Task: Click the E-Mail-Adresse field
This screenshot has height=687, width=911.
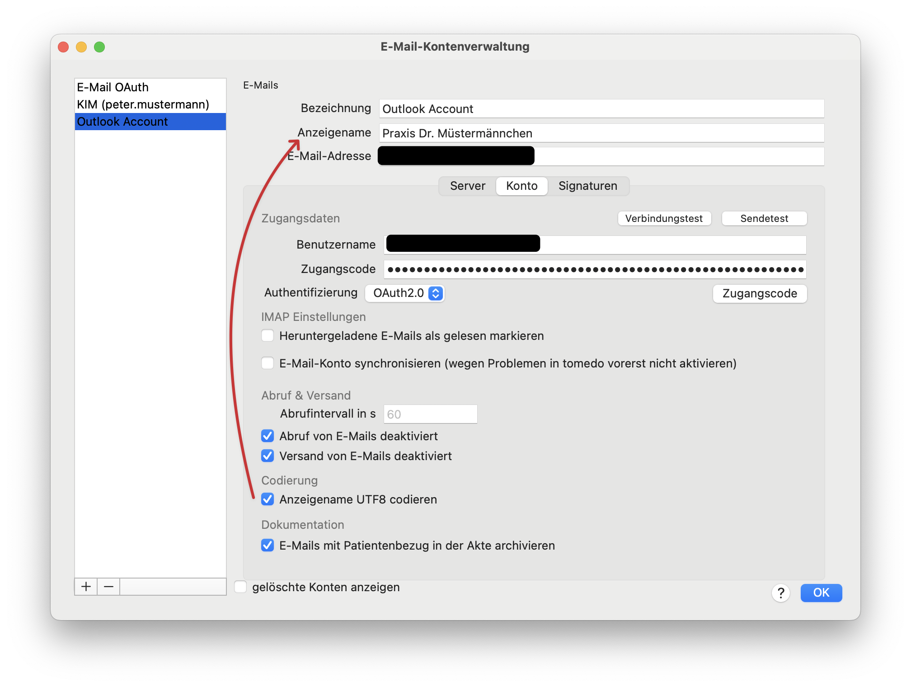Action: click(x=601, y=156)
